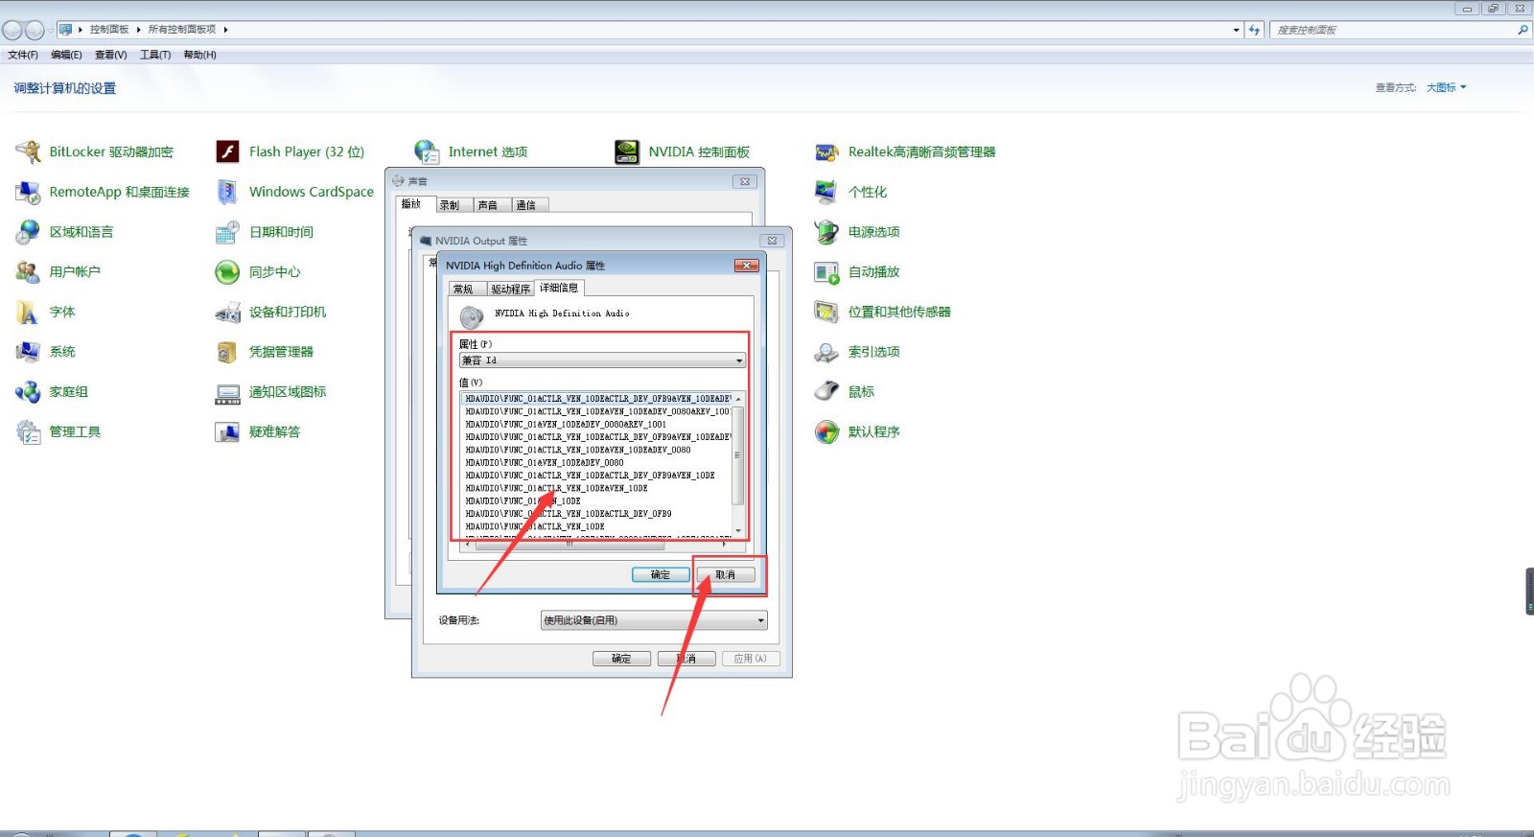
Task: Click 控制面板 breadcrumb in address bar
Action: click(x=109, y=30)
